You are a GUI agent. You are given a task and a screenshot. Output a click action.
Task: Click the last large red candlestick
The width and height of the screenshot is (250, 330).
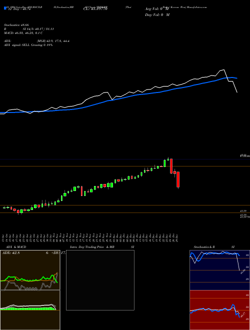pyautogui.click(x=178, y=179)
